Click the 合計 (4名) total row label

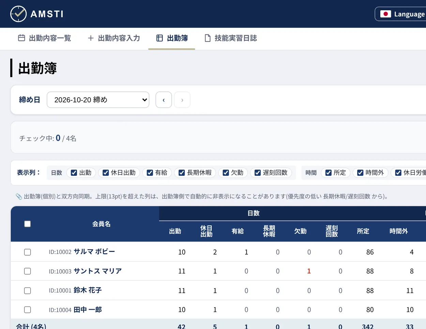point(31,326)
